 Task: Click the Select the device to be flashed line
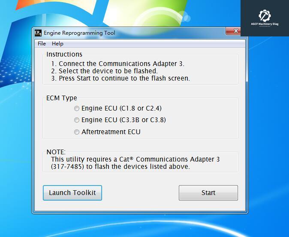click(x=105, y=71)
